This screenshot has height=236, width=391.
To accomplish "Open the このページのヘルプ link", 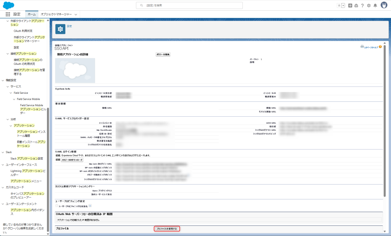I will (x=371, y=47).
